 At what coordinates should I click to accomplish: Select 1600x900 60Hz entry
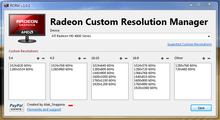click(145, 80)
